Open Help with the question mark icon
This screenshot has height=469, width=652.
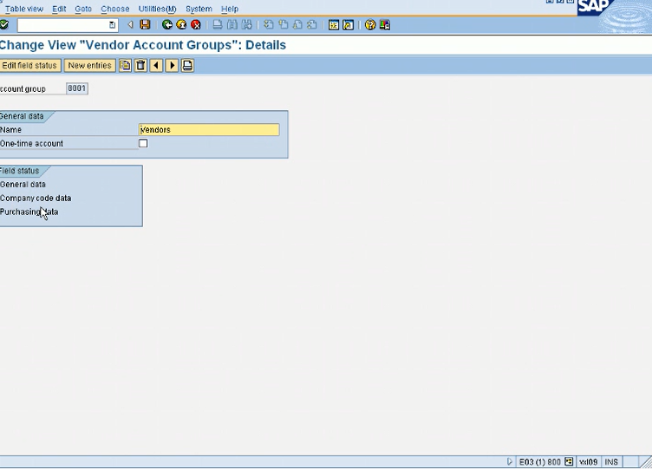point(370,25)
